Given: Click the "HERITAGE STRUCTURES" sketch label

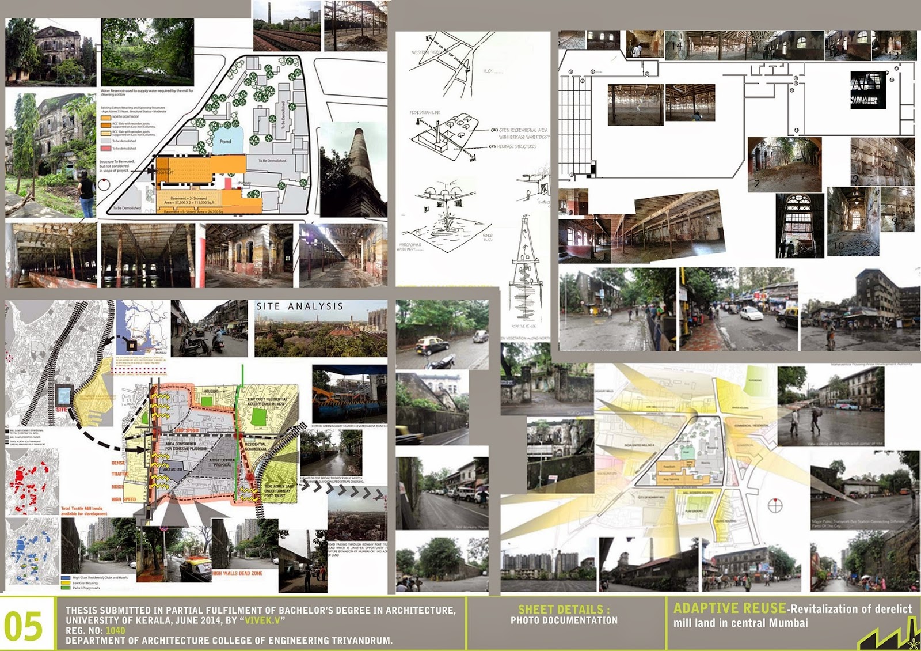Looking at the screenshot, I should [x=517, y=147].
